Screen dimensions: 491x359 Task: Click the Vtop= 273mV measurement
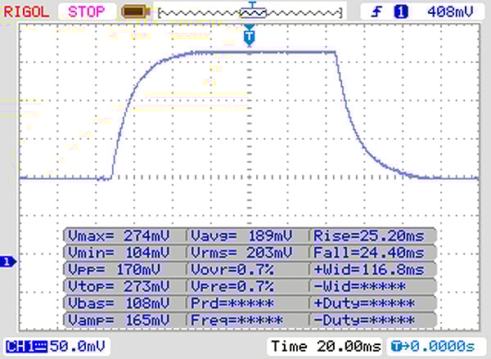119,286
